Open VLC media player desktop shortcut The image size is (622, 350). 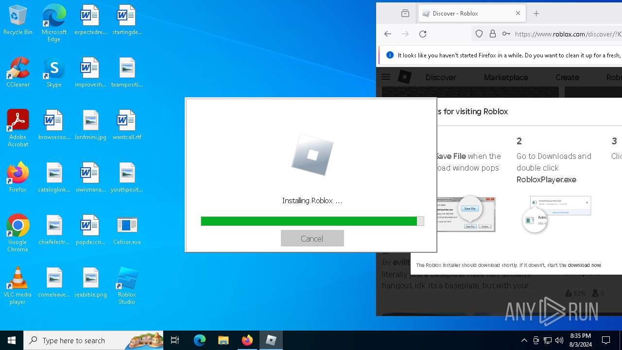point(18,286)
